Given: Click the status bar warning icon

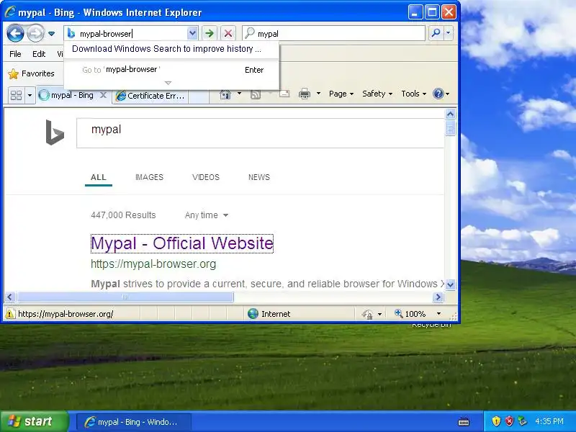Looking at the screenshot, I should pos(10,314).
